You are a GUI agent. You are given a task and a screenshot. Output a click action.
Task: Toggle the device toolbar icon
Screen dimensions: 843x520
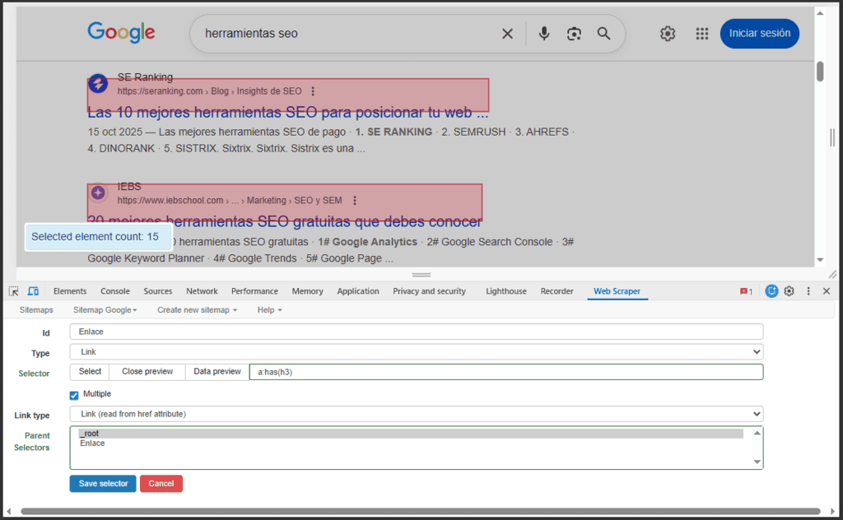point(31,290)
